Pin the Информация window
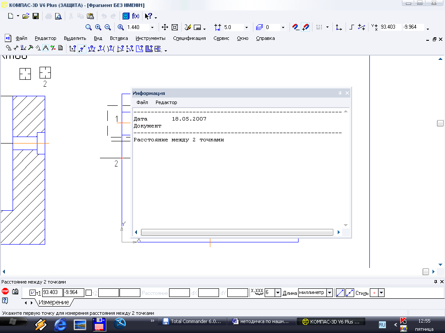This screenshot has width=445, height=333. pos(340,93)
